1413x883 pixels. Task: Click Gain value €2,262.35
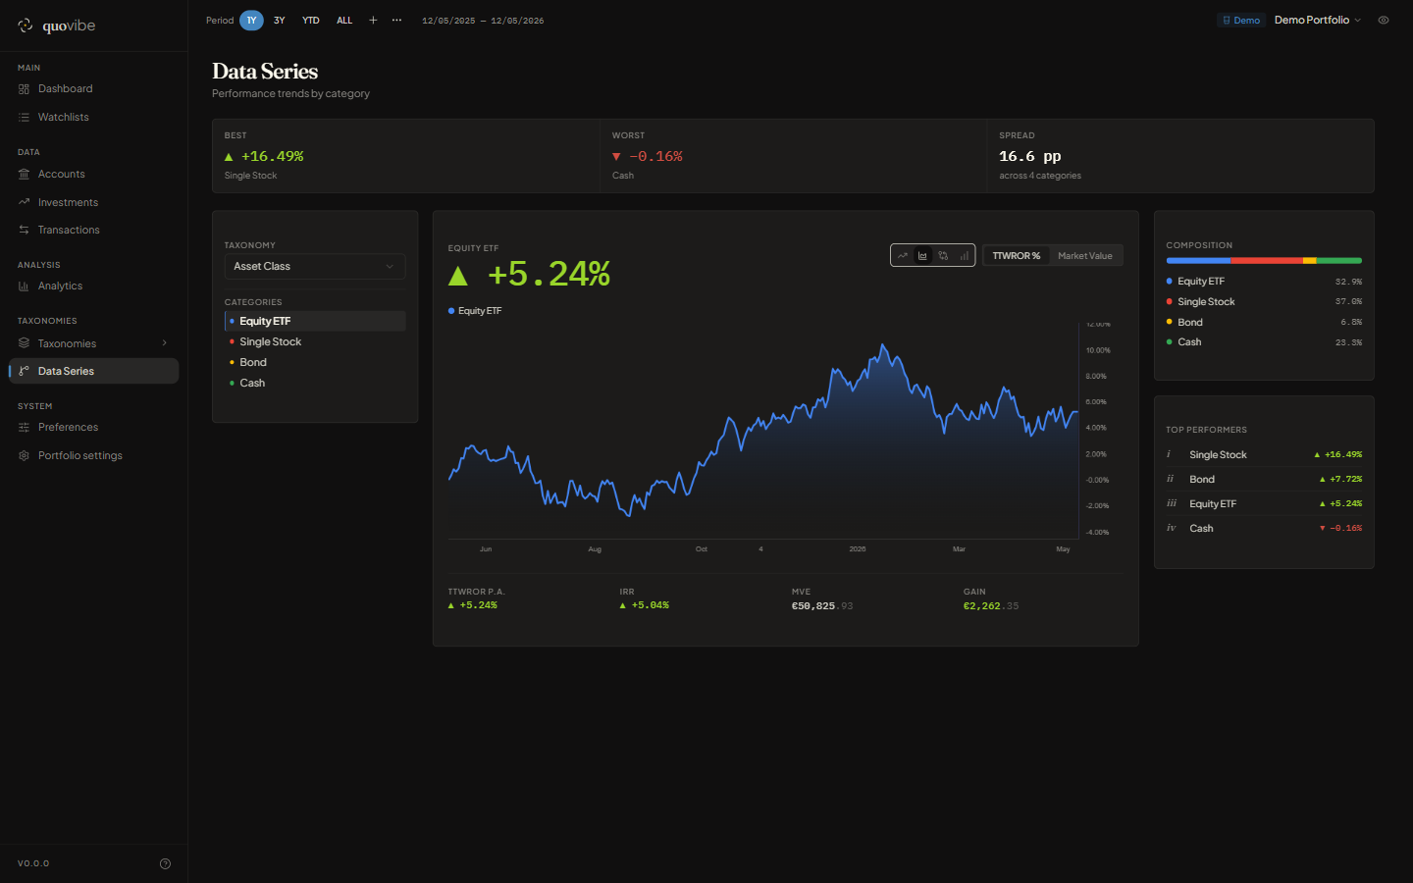[991, 606]
